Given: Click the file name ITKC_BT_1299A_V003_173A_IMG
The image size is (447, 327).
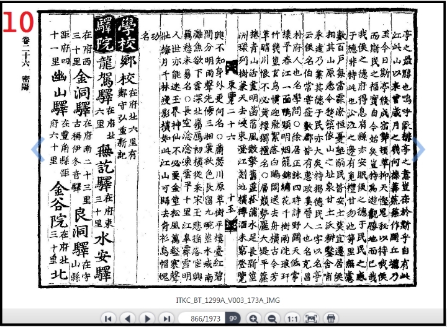Looking at the screenshot, I should click(x=228, y=300).
